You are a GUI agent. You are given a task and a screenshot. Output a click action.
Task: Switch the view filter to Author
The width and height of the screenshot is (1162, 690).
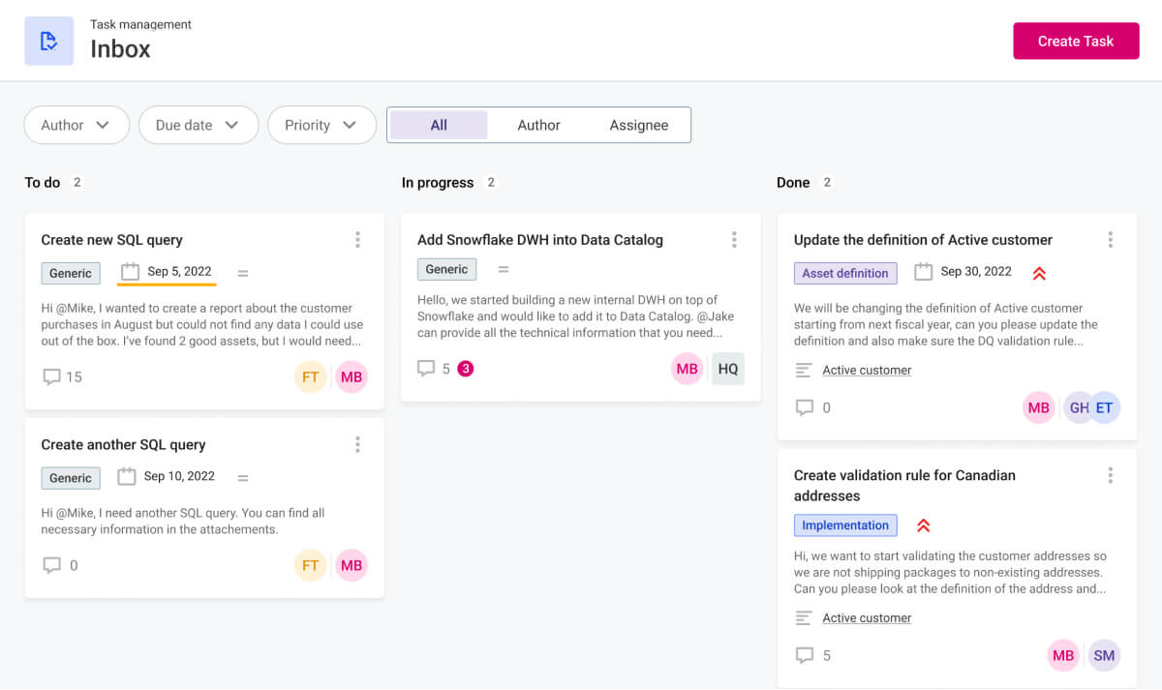538,125
